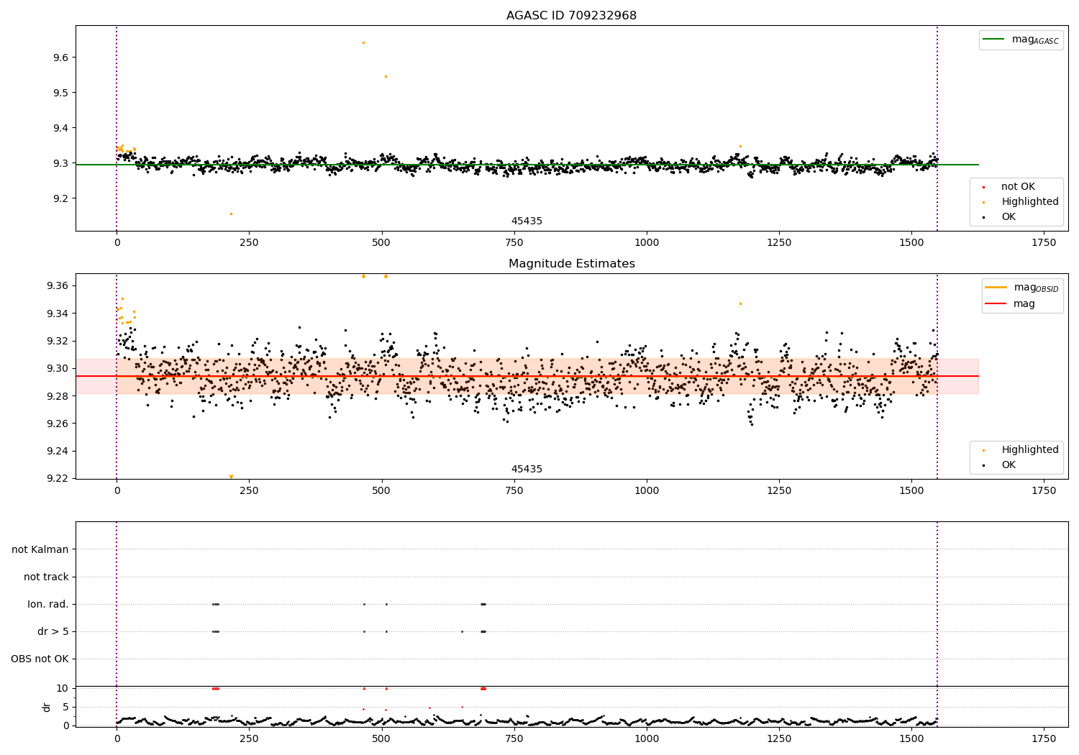The image size is (1079, 755).
Task: Click the plot title 'AGASC ID 709232968'
Action: pyautogui.click(x=571, y=16)
